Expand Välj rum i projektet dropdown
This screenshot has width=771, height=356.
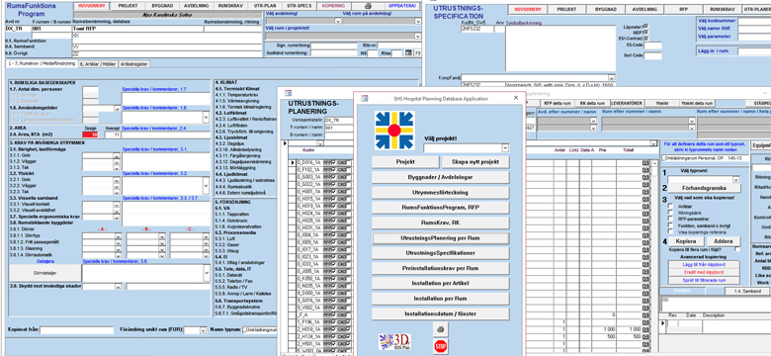tap(417, 36)
